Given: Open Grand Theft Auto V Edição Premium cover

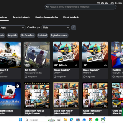Looking at the screenshot, I should click(x=37, y=95).
